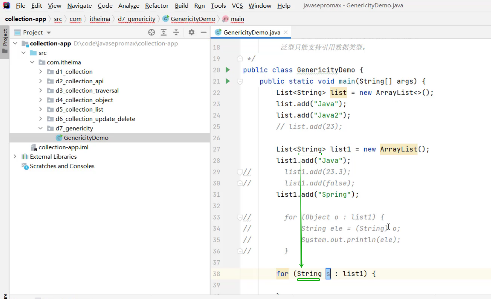This screenshot has width=491, height=299.
Task: Close the GenericityDemo.java editor tab
Action: [x=286, y=32]
